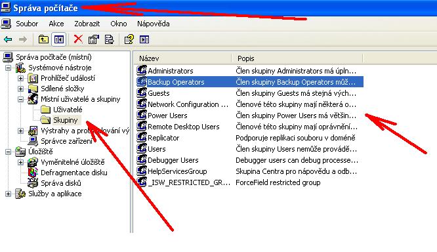437x252 pixels.
Task: Click the Forward arrow toolbar icon
Action: 23,39
